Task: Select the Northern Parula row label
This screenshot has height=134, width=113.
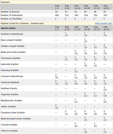Action: pos(9,88)
